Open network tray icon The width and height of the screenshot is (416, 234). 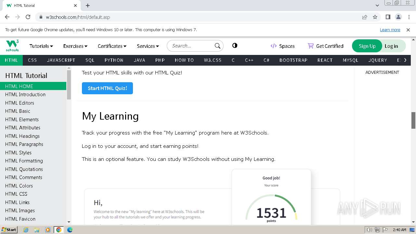pos(377,230)
